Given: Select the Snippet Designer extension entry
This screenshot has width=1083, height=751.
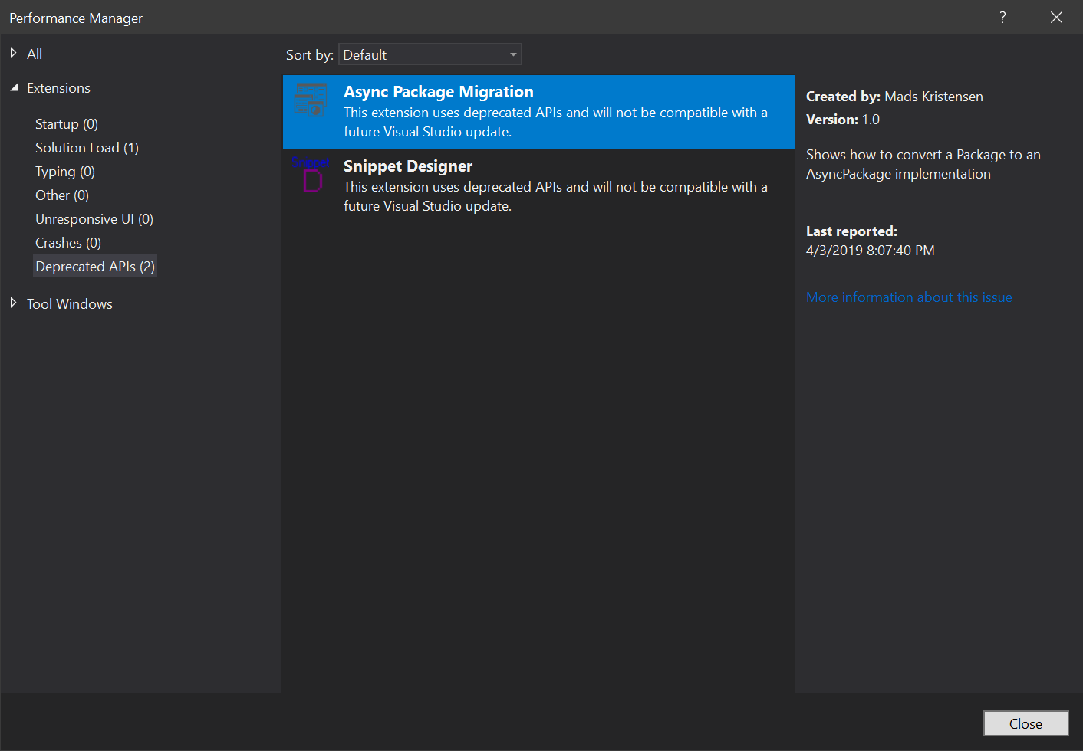Looking at the screenshot, I should click(537, 184).
